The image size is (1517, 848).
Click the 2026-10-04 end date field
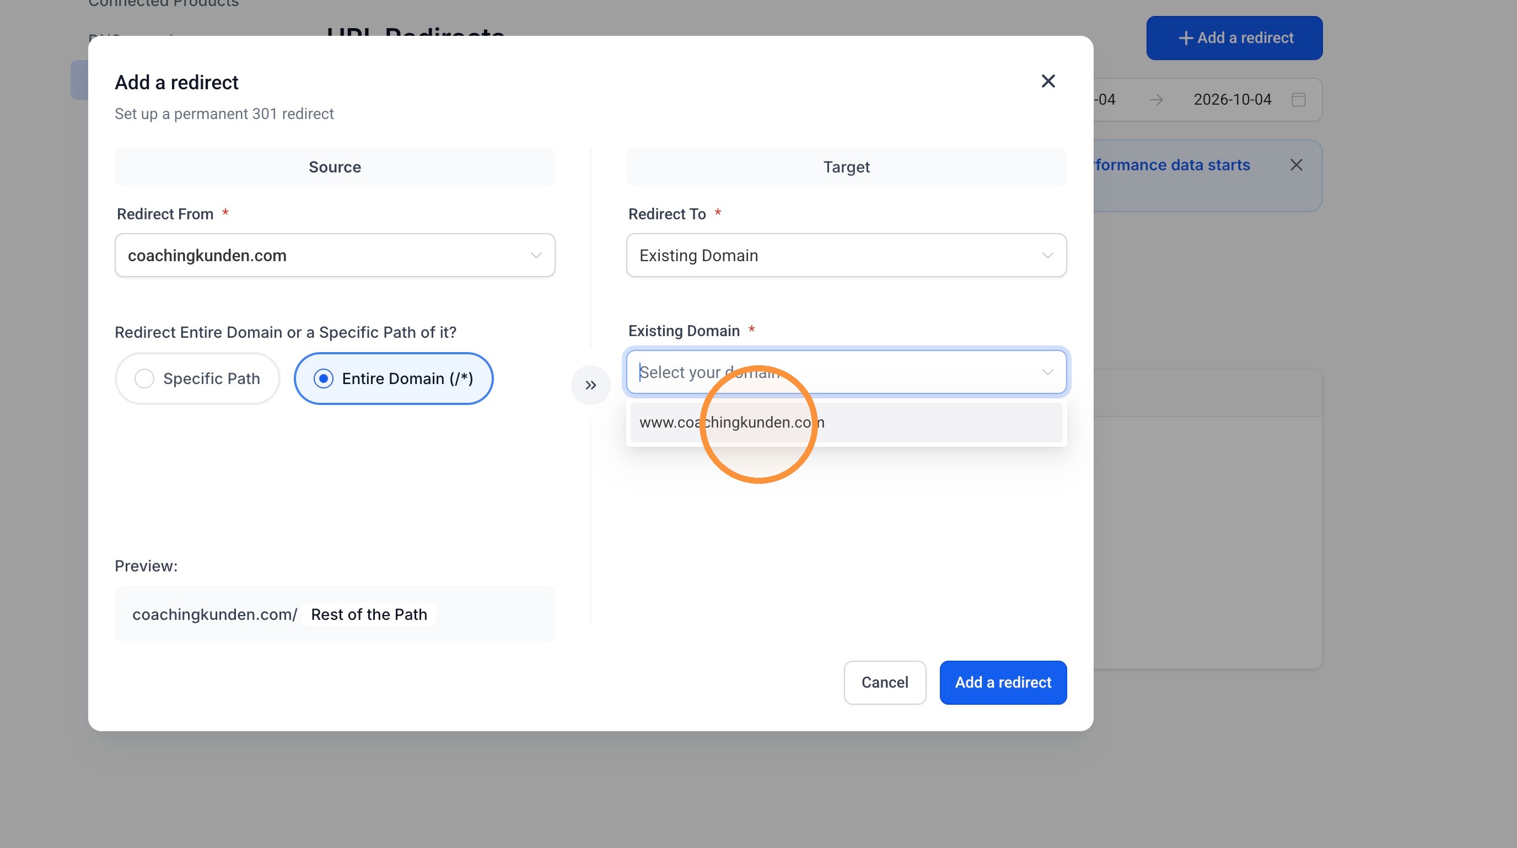pyautogui.click(x=1232, y=99)
